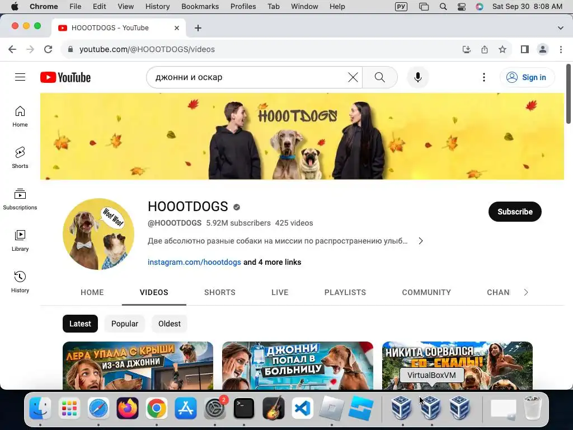
Task: Click install/download page icon in address bar
Action: click(x=466, y=49)
